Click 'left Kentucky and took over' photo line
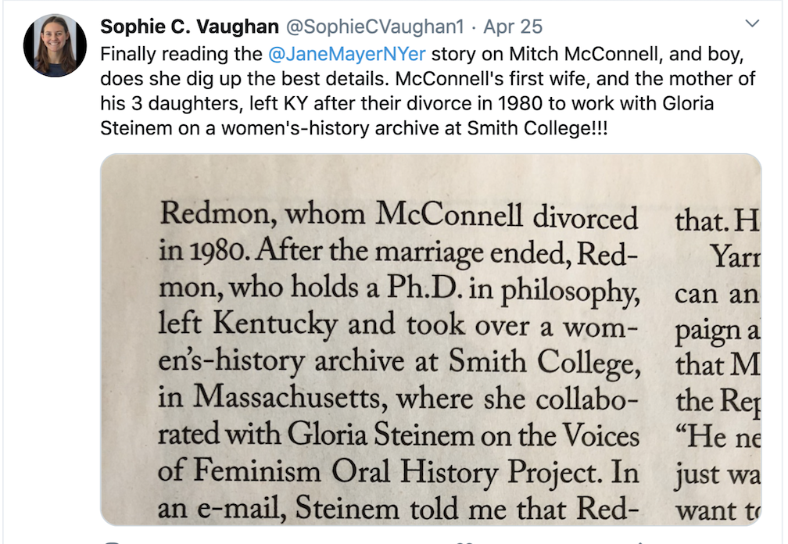Viewport: 788px width, 544px height. 397,326
